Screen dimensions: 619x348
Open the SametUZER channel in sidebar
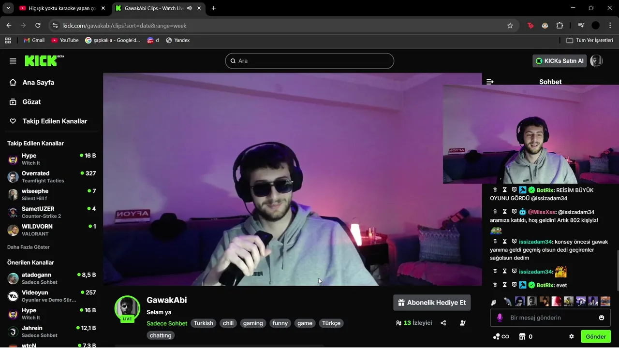click(x=51, y=212)
